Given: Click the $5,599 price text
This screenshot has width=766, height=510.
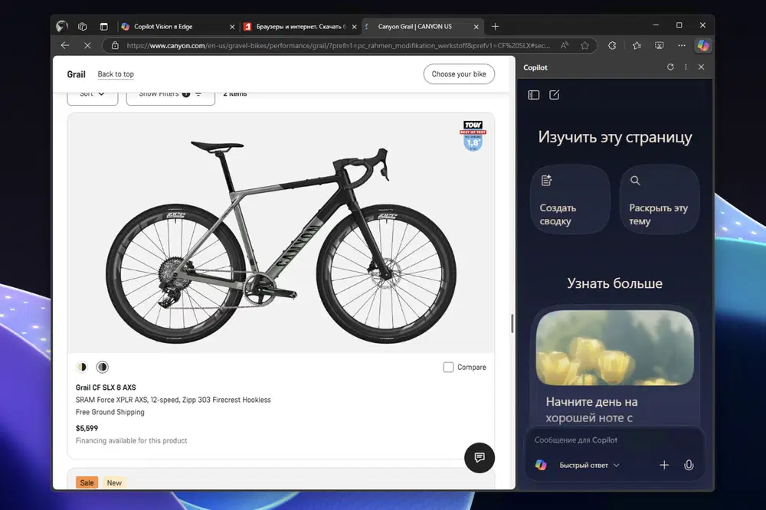Looking at the screenshot, I should (x=87, y=428).
